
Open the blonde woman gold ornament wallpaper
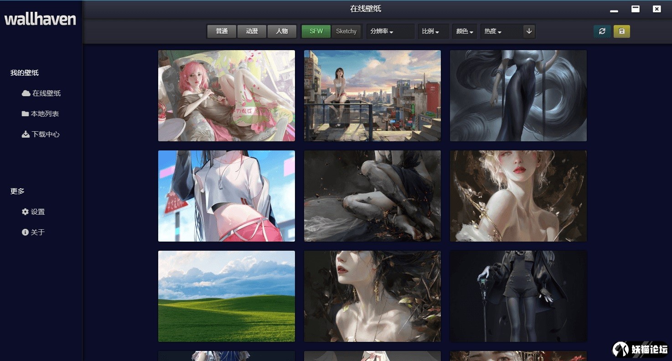pyautogui.click(x=518, y=196)
